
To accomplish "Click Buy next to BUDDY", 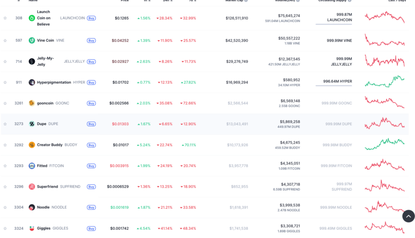I will tap(91, 145).
